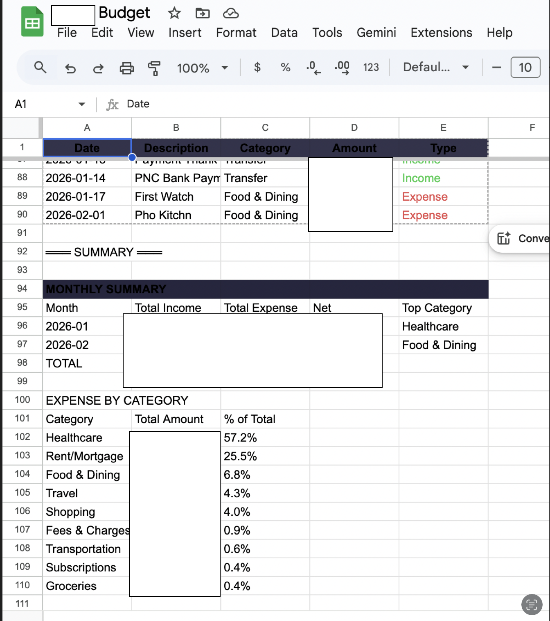Decrease decimal places
550x621 pixels.
click(313, 68)
